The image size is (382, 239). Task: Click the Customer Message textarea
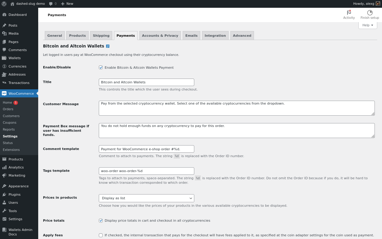(237, 108)
